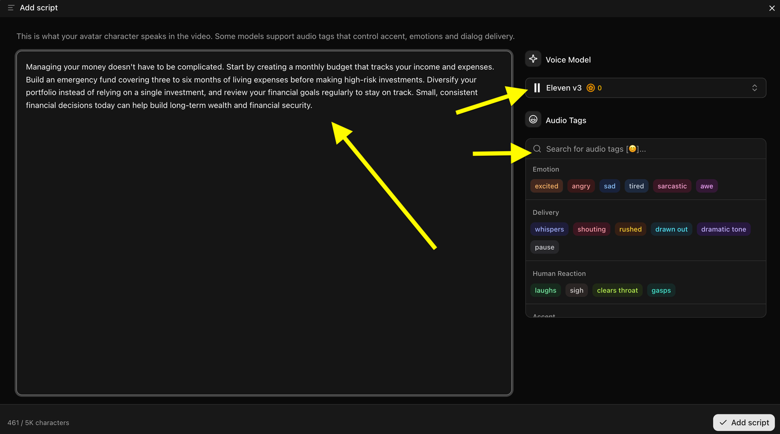Insert the tired emotion tag
The image size is (780, 434).
(x=636, y=186)
